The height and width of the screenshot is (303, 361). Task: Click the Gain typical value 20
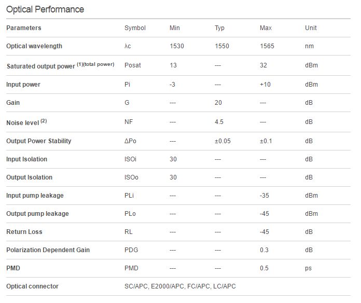(x=218, y=102)
